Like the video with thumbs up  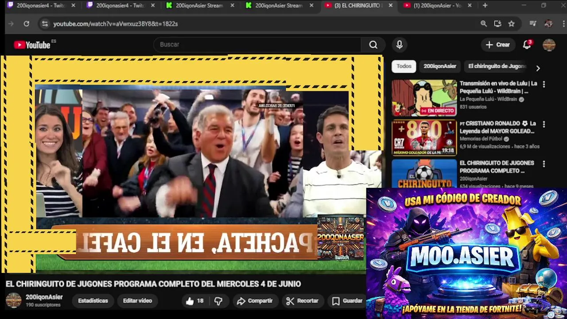(x=194, y=301)
